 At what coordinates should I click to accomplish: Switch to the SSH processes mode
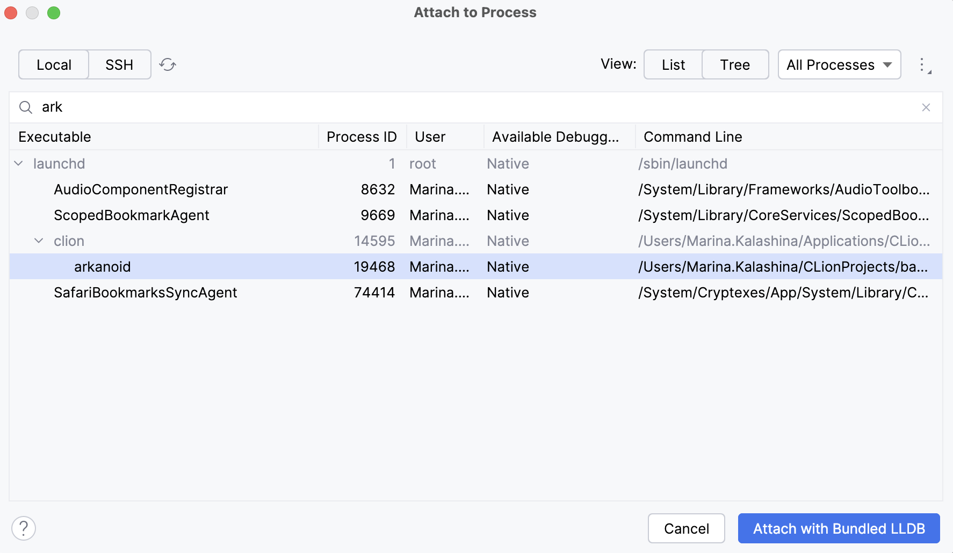coord(119,64)
